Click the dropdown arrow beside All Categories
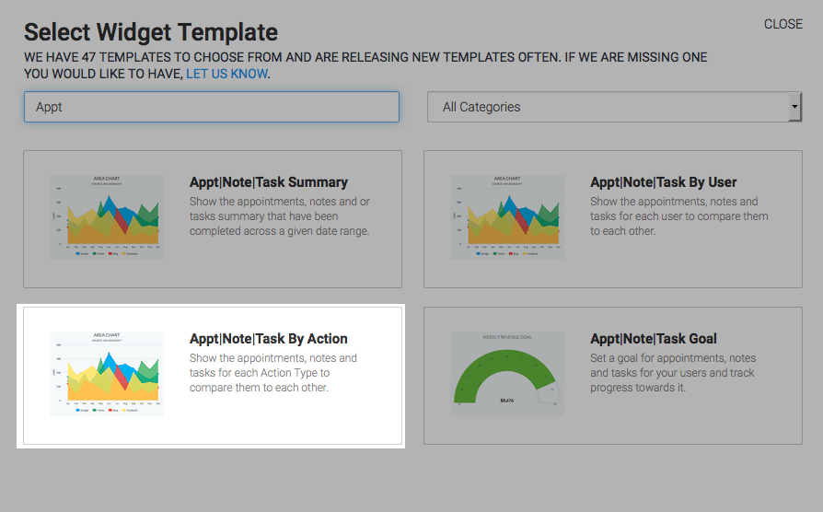The height and width of the screenshot is (512, 823). [794, 107]
